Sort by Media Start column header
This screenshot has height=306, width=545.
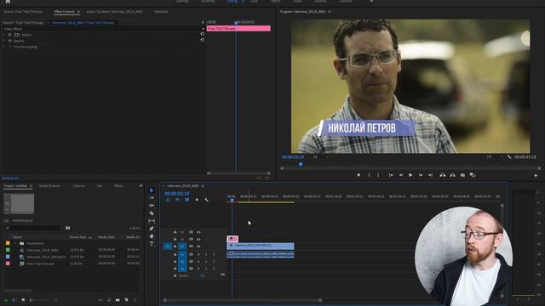pyautogui.click(x=106, y=237)
